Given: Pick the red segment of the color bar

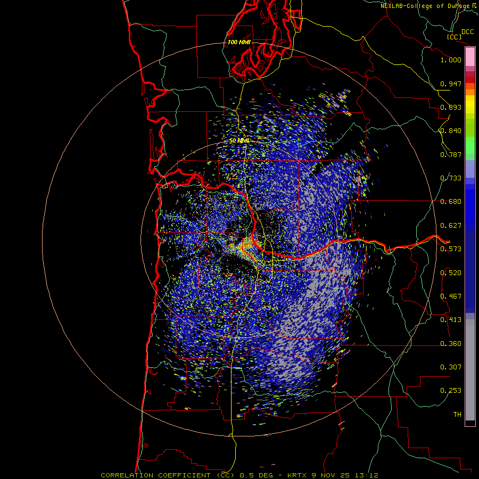Looking at the screenshot, I should (470, 80).
